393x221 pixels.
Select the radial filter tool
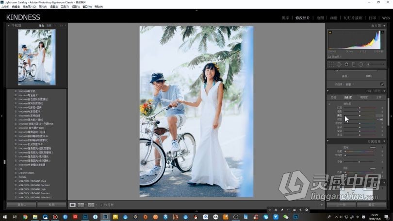click(x=360, y=64)
